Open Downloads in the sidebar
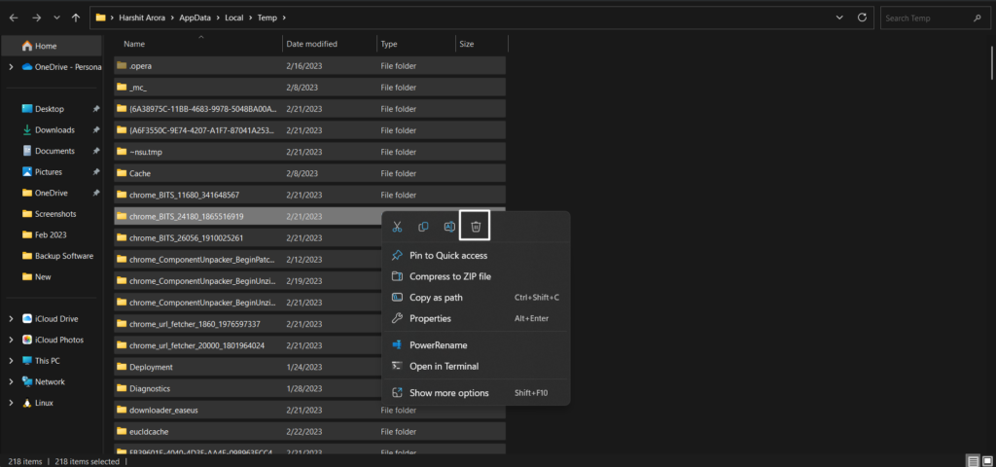This screenshot has height=467, width=996. click(54, 130)
